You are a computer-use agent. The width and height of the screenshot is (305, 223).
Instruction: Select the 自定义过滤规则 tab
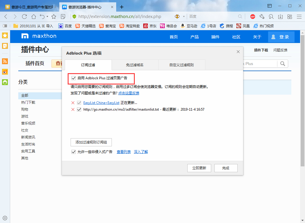pos(182,65)
